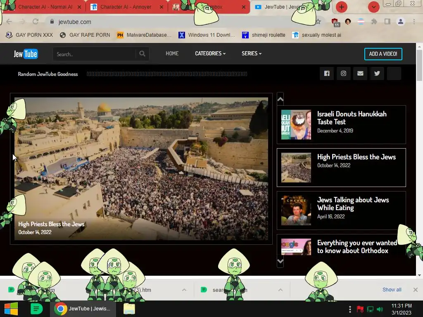
Task: Close the downloads bar
Action: [x=416, y=290]
